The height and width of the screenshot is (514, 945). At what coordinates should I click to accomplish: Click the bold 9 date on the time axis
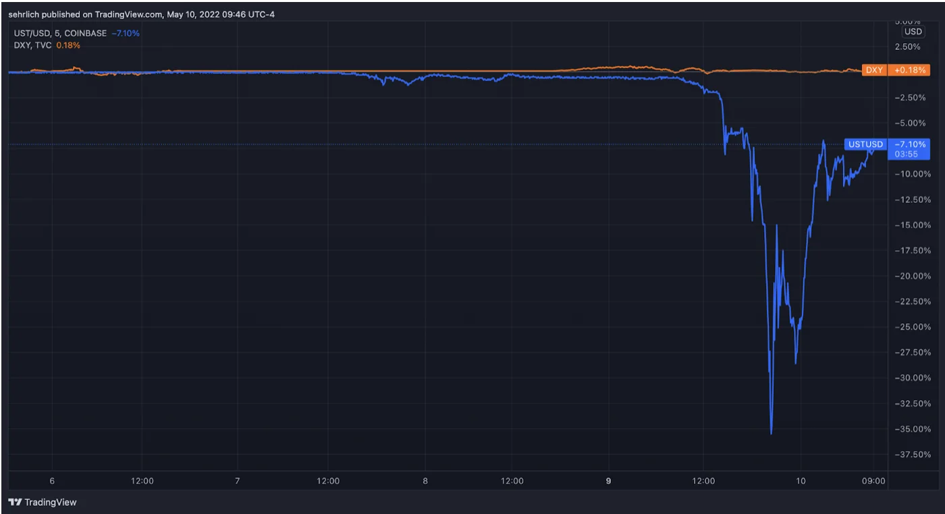607,481
